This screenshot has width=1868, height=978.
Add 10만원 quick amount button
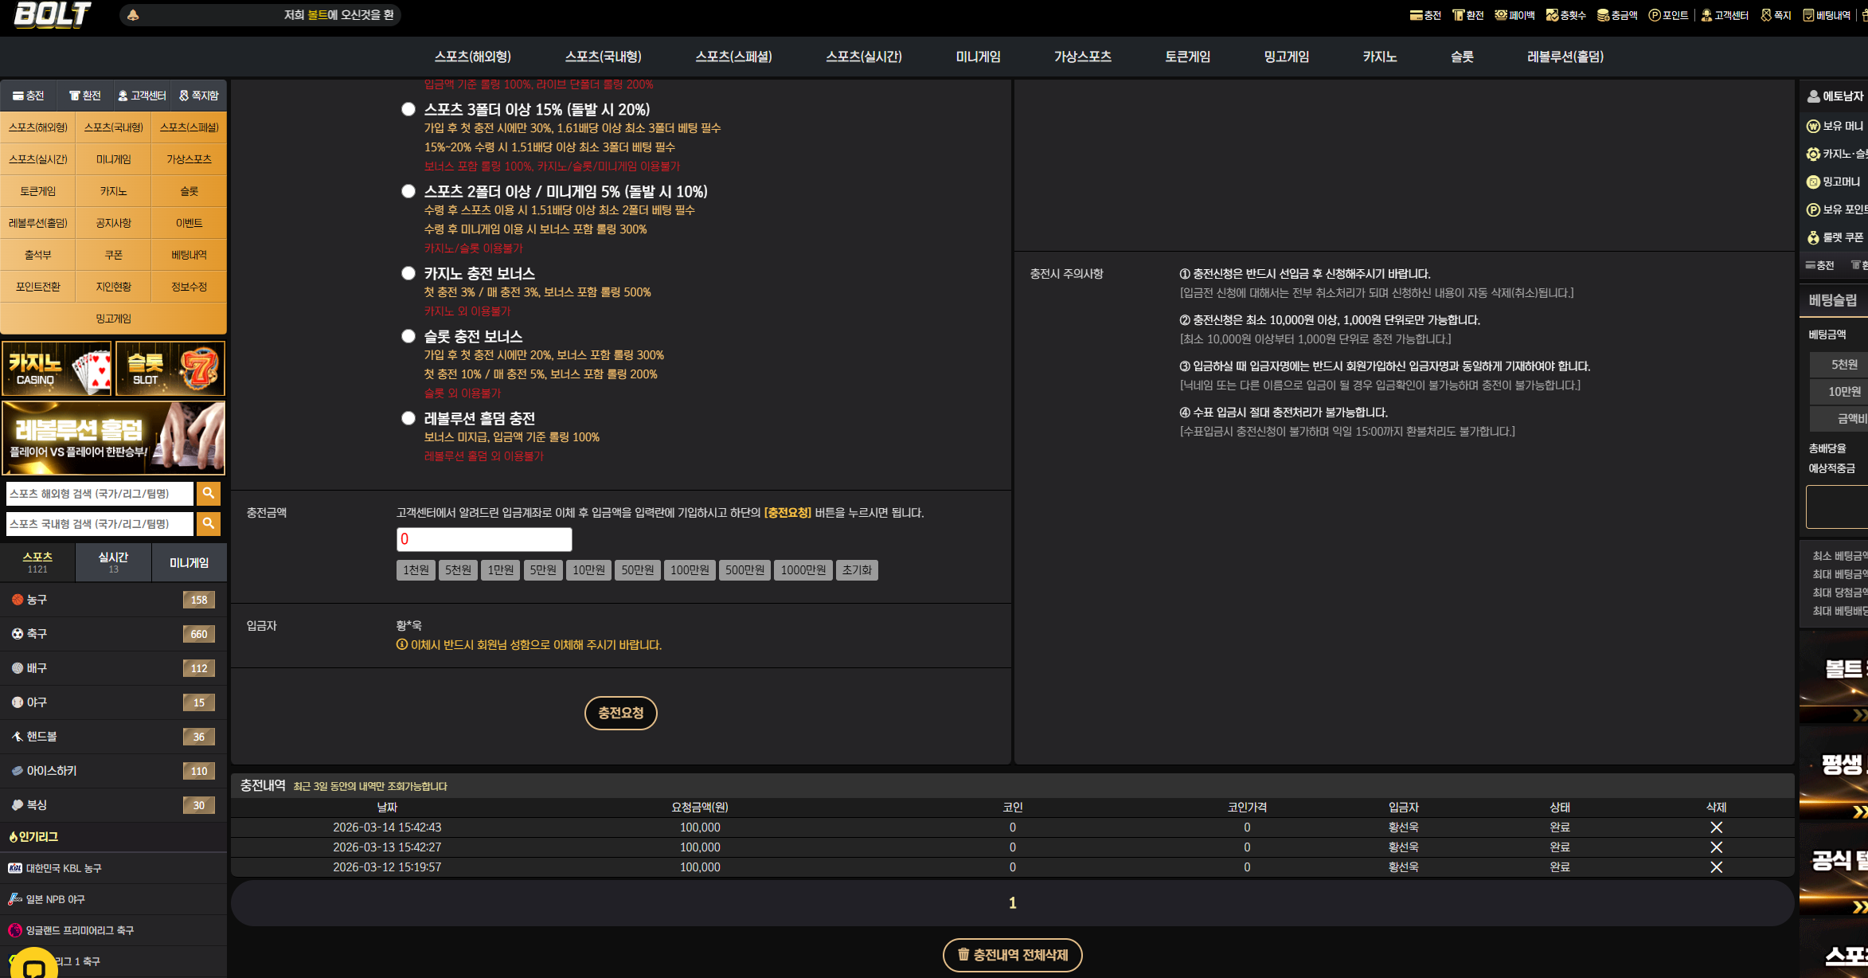[x=588, y=570]
